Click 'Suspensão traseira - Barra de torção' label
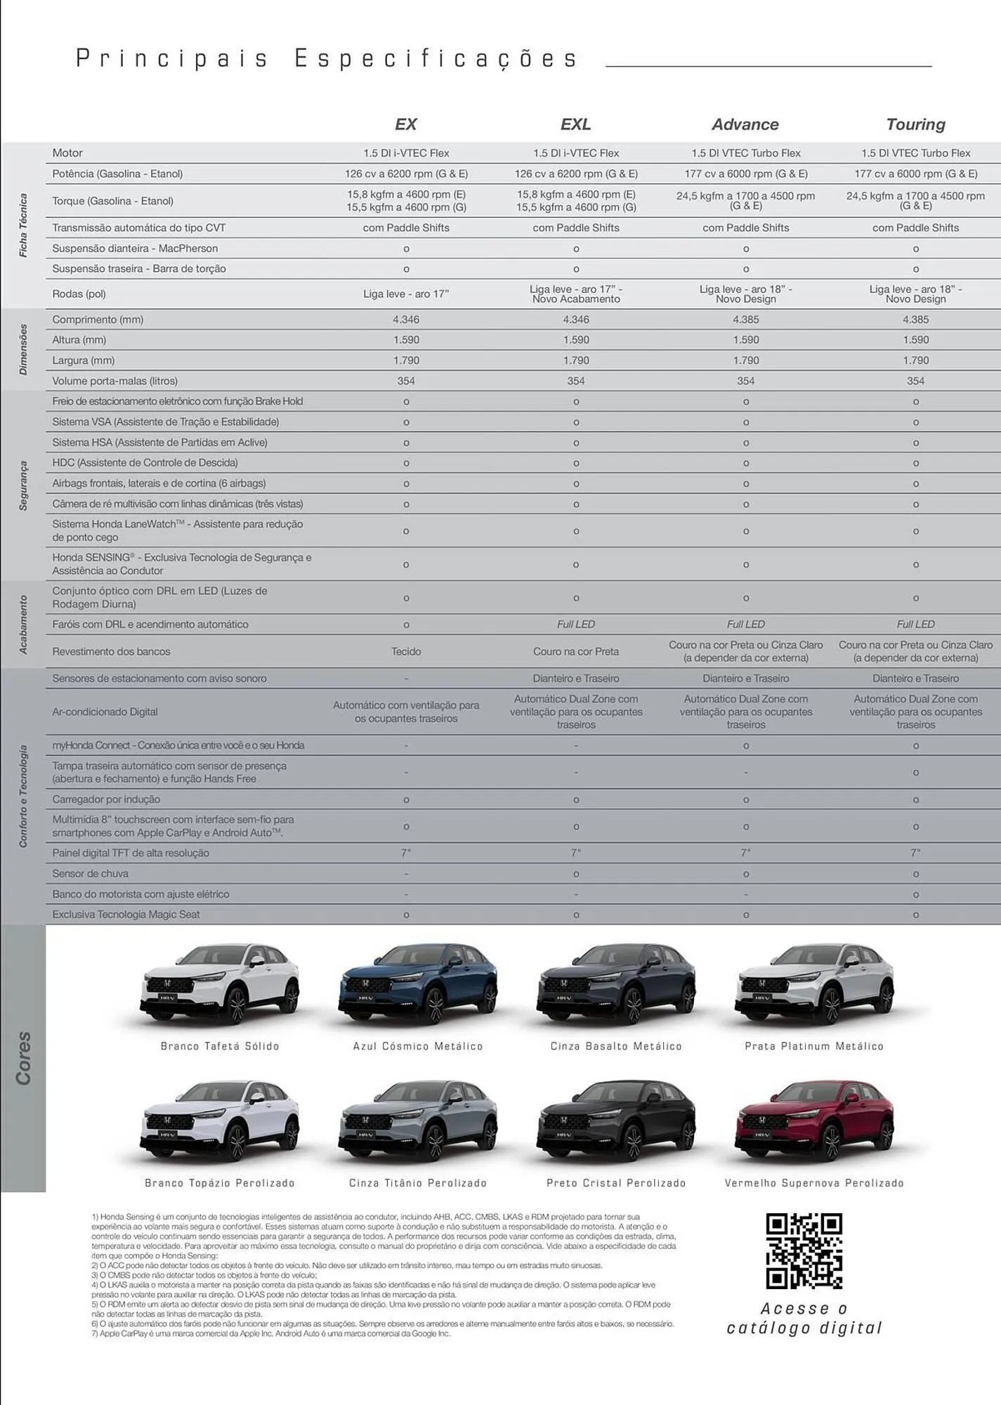This screenshot has width=1001, height=1405. click(x=139, y=269)
